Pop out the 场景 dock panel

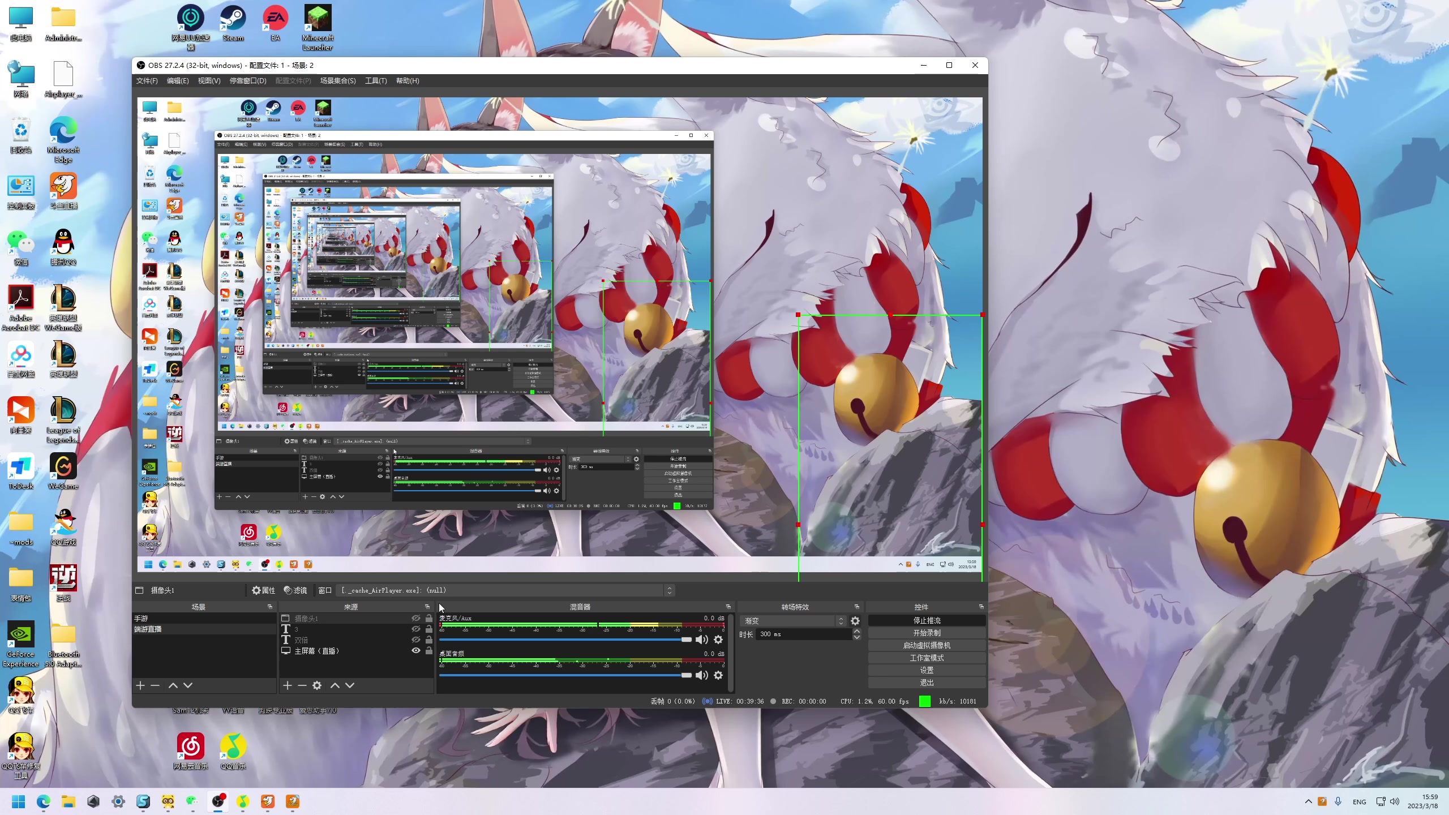pos(270,607)
